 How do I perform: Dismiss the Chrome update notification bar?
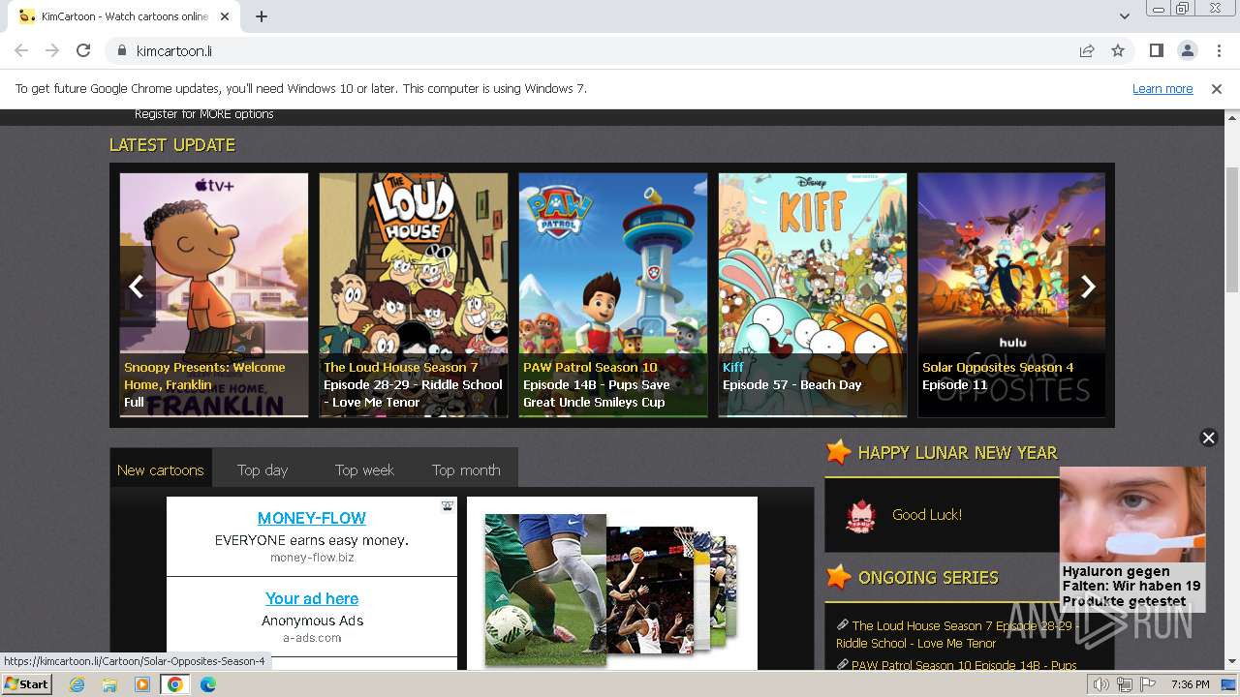click(x=1217, y=88)
